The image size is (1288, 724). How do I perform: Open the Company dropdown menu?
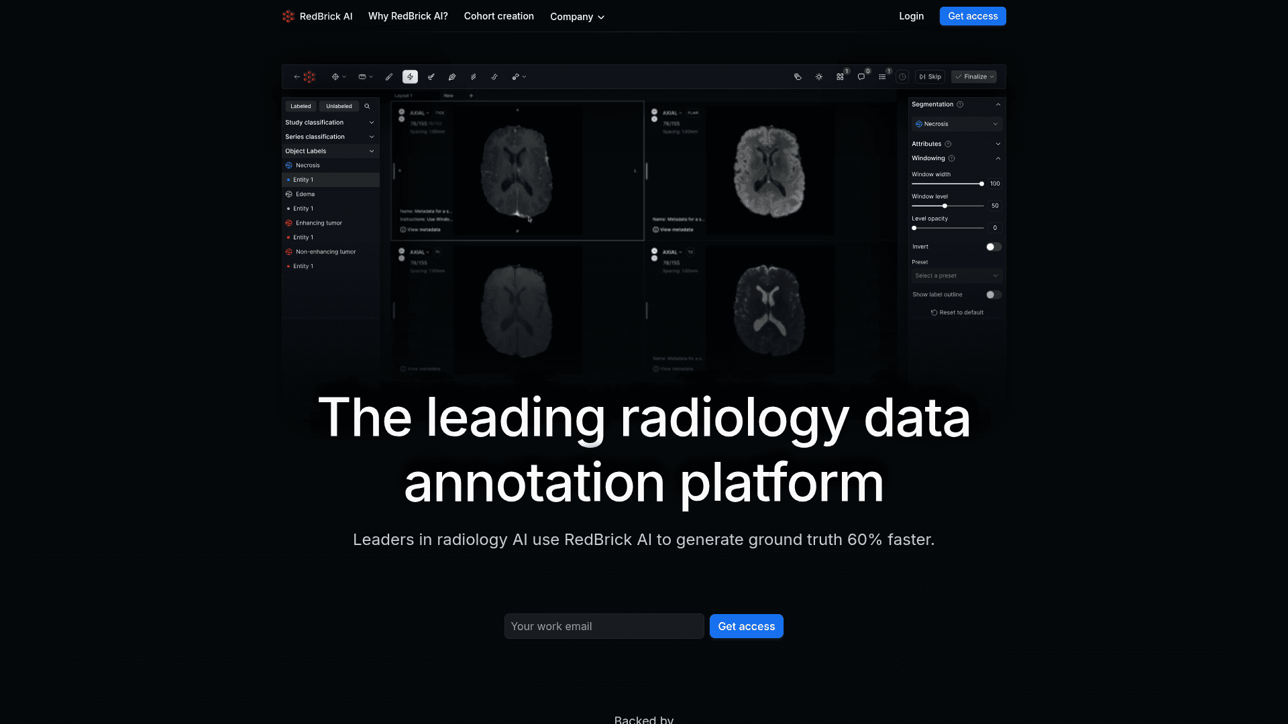point(577,17)
